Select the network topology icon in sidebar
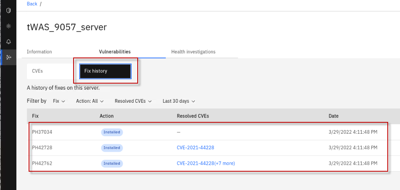The width and height of the screenshot is (400, 190). (x=9, y=57)
